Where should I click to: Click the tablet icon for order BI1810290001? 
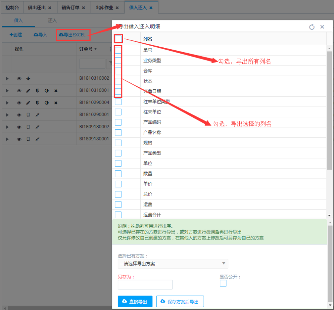point(28,115)
